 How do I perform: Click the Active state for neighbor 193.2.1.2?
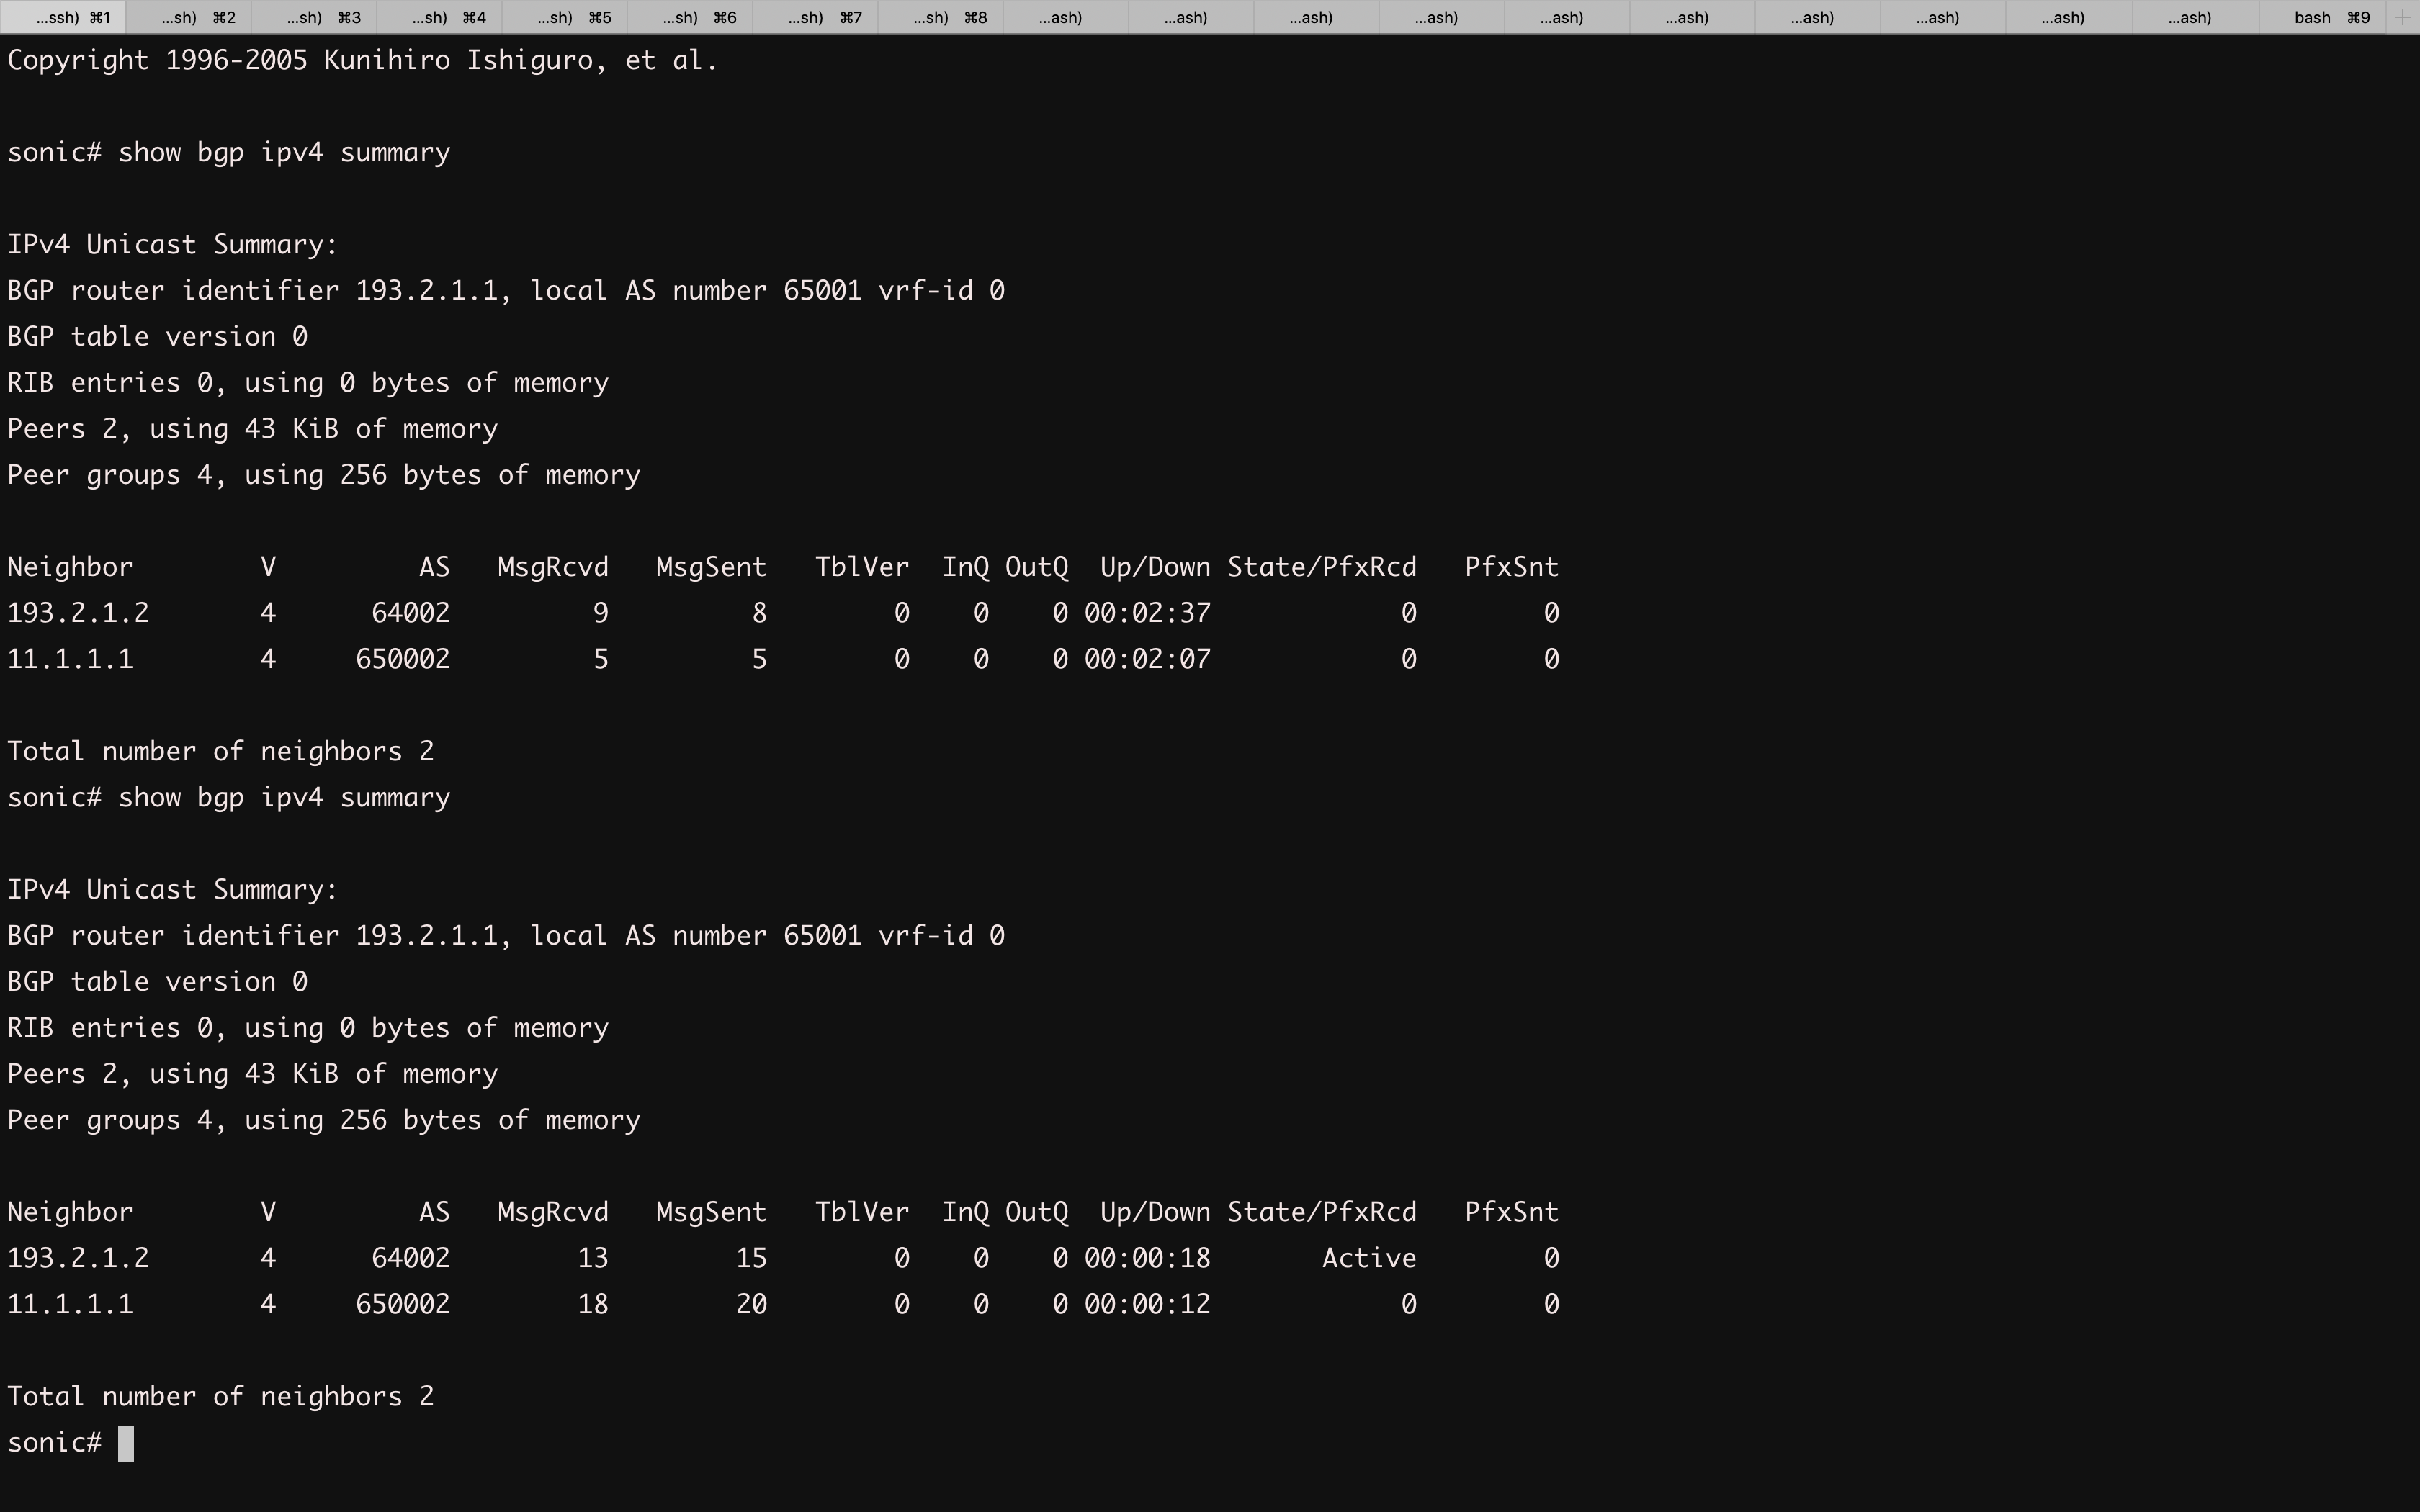tap(1368, 1258)
